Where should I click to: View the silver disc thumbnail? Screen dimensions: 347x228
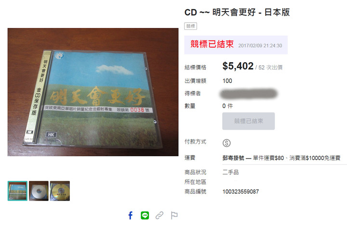pyautogui.click(x=39, y=191)
